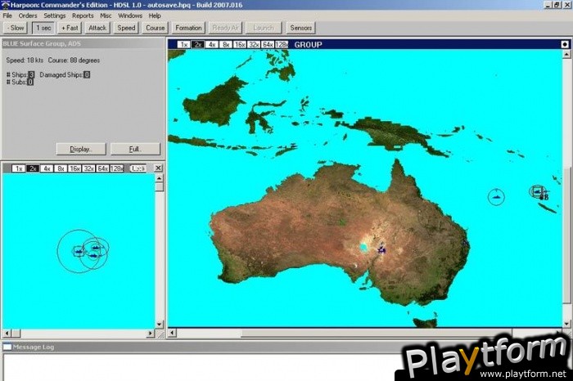
Task: Open the Settings menu
Action: click(55, 16)
